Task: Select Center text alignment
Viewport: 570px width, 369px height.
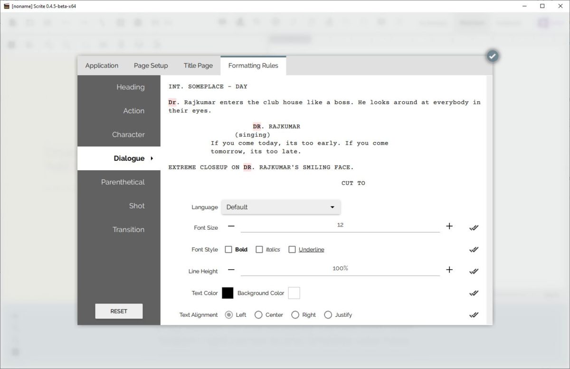Action: (258, 315)
